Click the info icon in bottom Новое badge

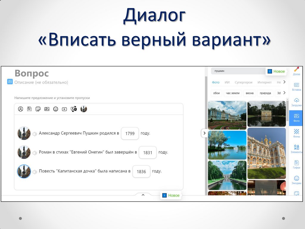pyautogui.click(x=164, y=195)
